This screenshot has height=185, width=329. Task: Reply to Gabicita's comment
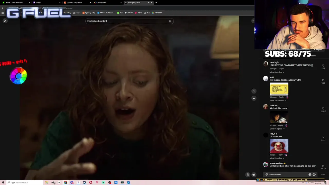click(280, 125)
